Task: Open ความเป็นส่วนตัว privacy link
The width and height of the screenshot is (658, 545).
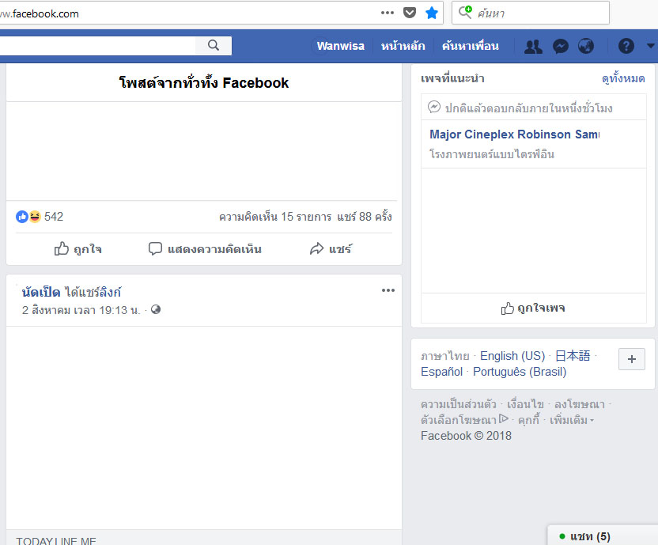Action: coord(458,404)
